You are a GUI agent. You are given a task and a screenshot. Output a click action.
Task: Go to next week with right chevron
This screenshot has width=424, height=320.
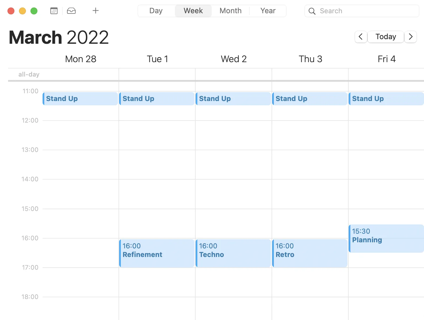(x=410, y=37)
